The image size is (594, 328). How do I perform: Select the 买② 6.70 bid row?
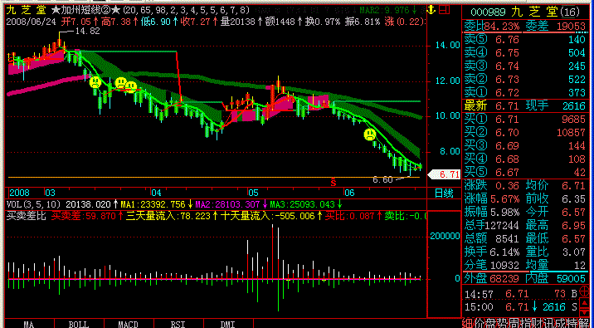pyautogui.click(x=525, y=133)
